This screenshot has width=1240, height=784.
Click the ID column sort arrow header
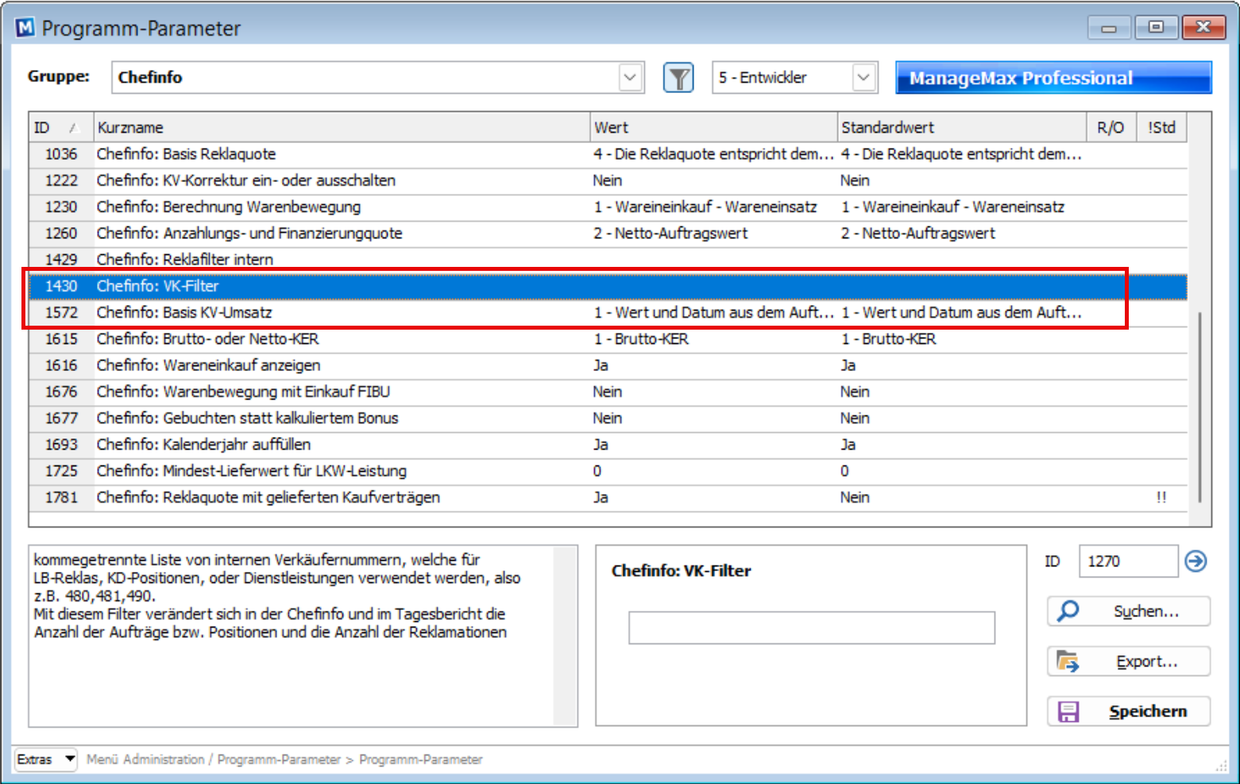pyautogui.click(x=61, y=127)
